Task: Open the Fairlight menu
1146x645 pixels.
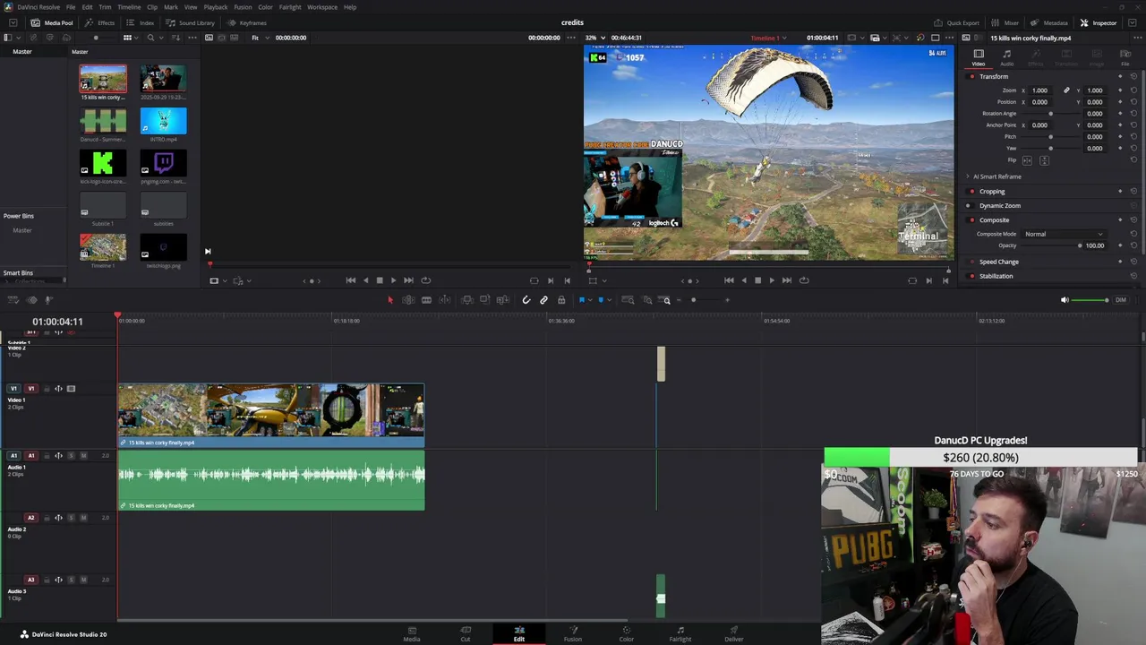Action: pyautogui.click(x=290, y=7)
